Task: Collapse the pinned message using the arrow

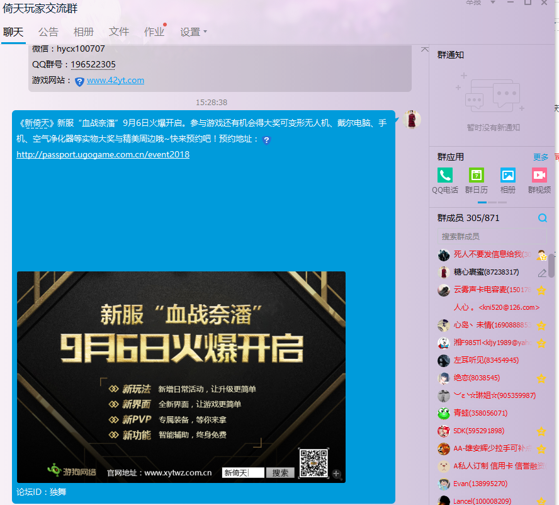Action: tap(424, 49)
